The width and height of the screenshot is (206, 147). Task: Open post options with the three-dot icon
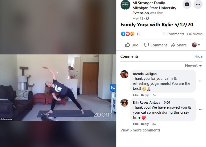198,4
